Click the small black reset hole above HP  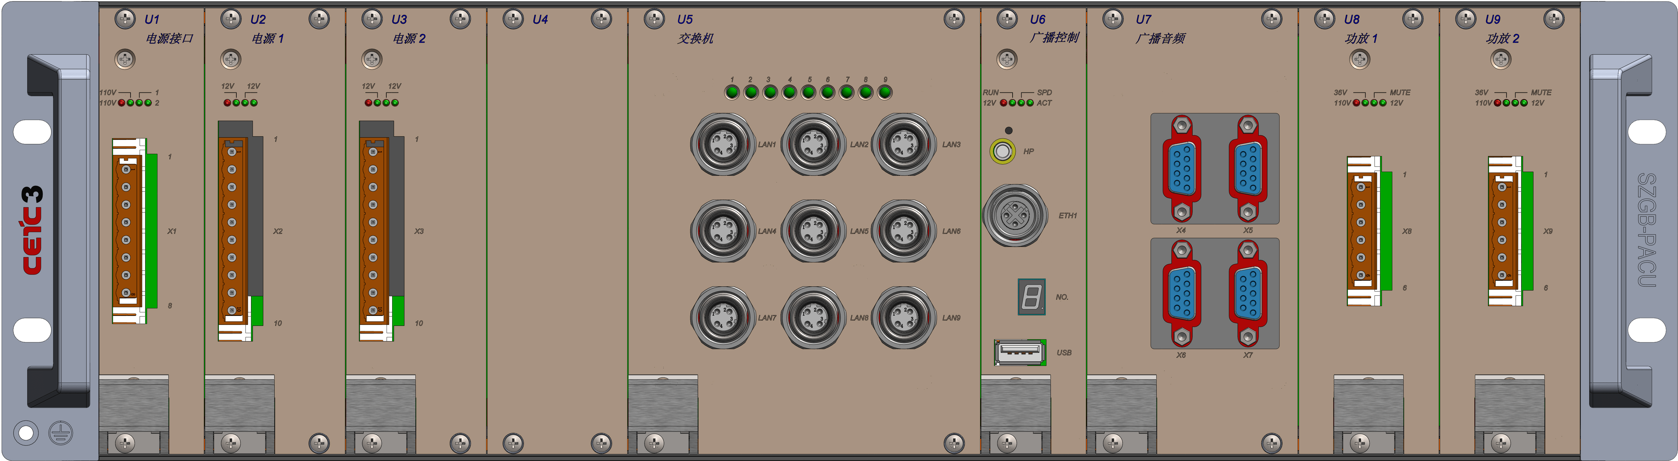[x=1008, y=131]
